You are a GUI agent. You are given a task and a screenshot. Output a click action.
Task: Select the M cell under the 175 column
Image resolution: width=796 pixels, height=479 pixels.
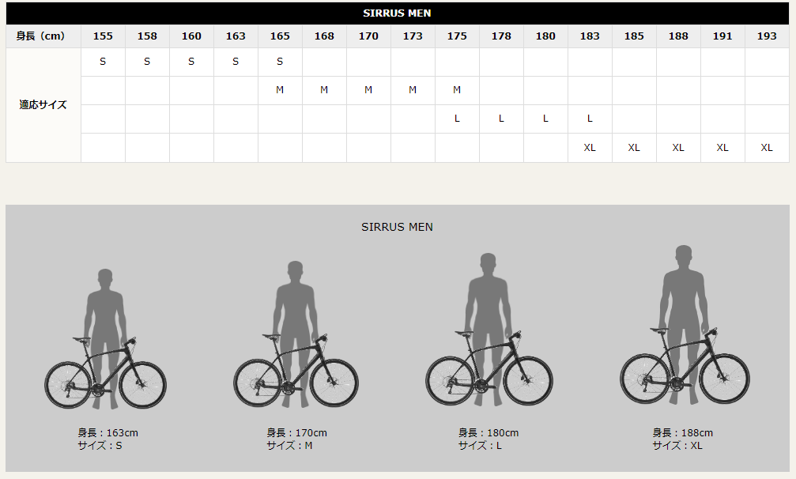(457, 90)
